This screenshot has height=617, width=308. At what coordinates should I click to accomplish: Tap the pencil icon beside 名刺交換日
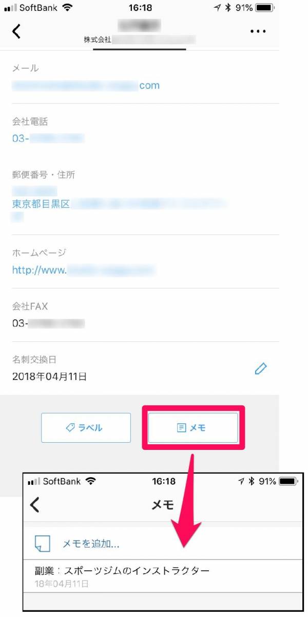pyautogui.click(x=261, y=369)
